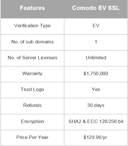Screen dimensions: 128x146
Task: Click the EV value cell
Action: point(96,26)
